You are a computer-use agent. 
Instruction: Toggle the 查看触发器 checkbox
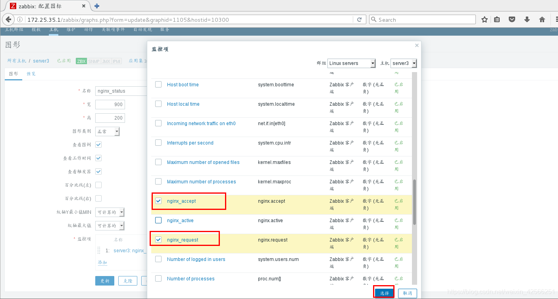(x=98, y=171)
